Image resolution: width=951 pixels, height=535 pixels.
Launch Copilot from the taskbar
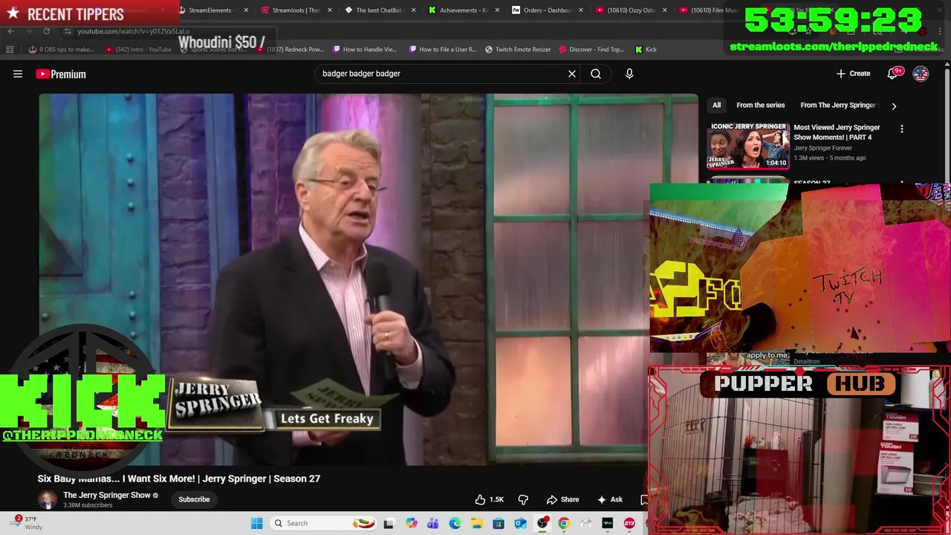(412, 523)
